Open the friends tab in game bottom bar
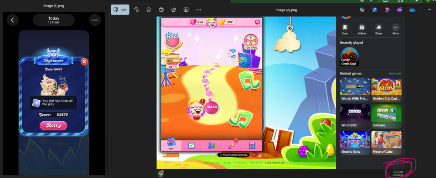 pos(211,145)
